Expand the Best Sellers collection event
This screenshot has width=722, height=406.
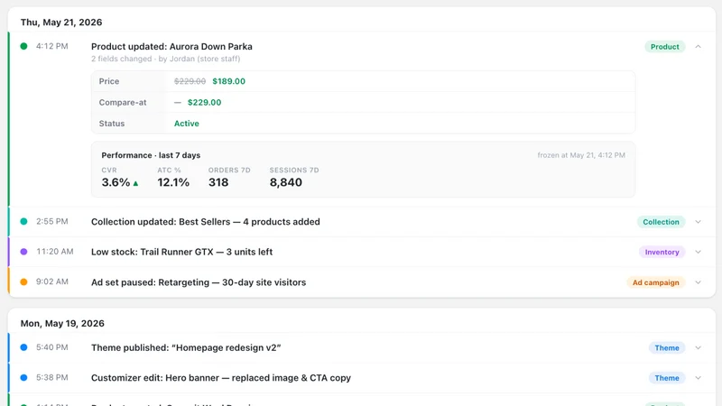698,222
